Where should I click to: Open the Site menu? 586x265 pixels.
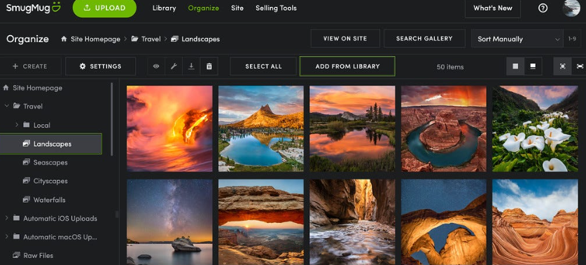tap(237, 8)
